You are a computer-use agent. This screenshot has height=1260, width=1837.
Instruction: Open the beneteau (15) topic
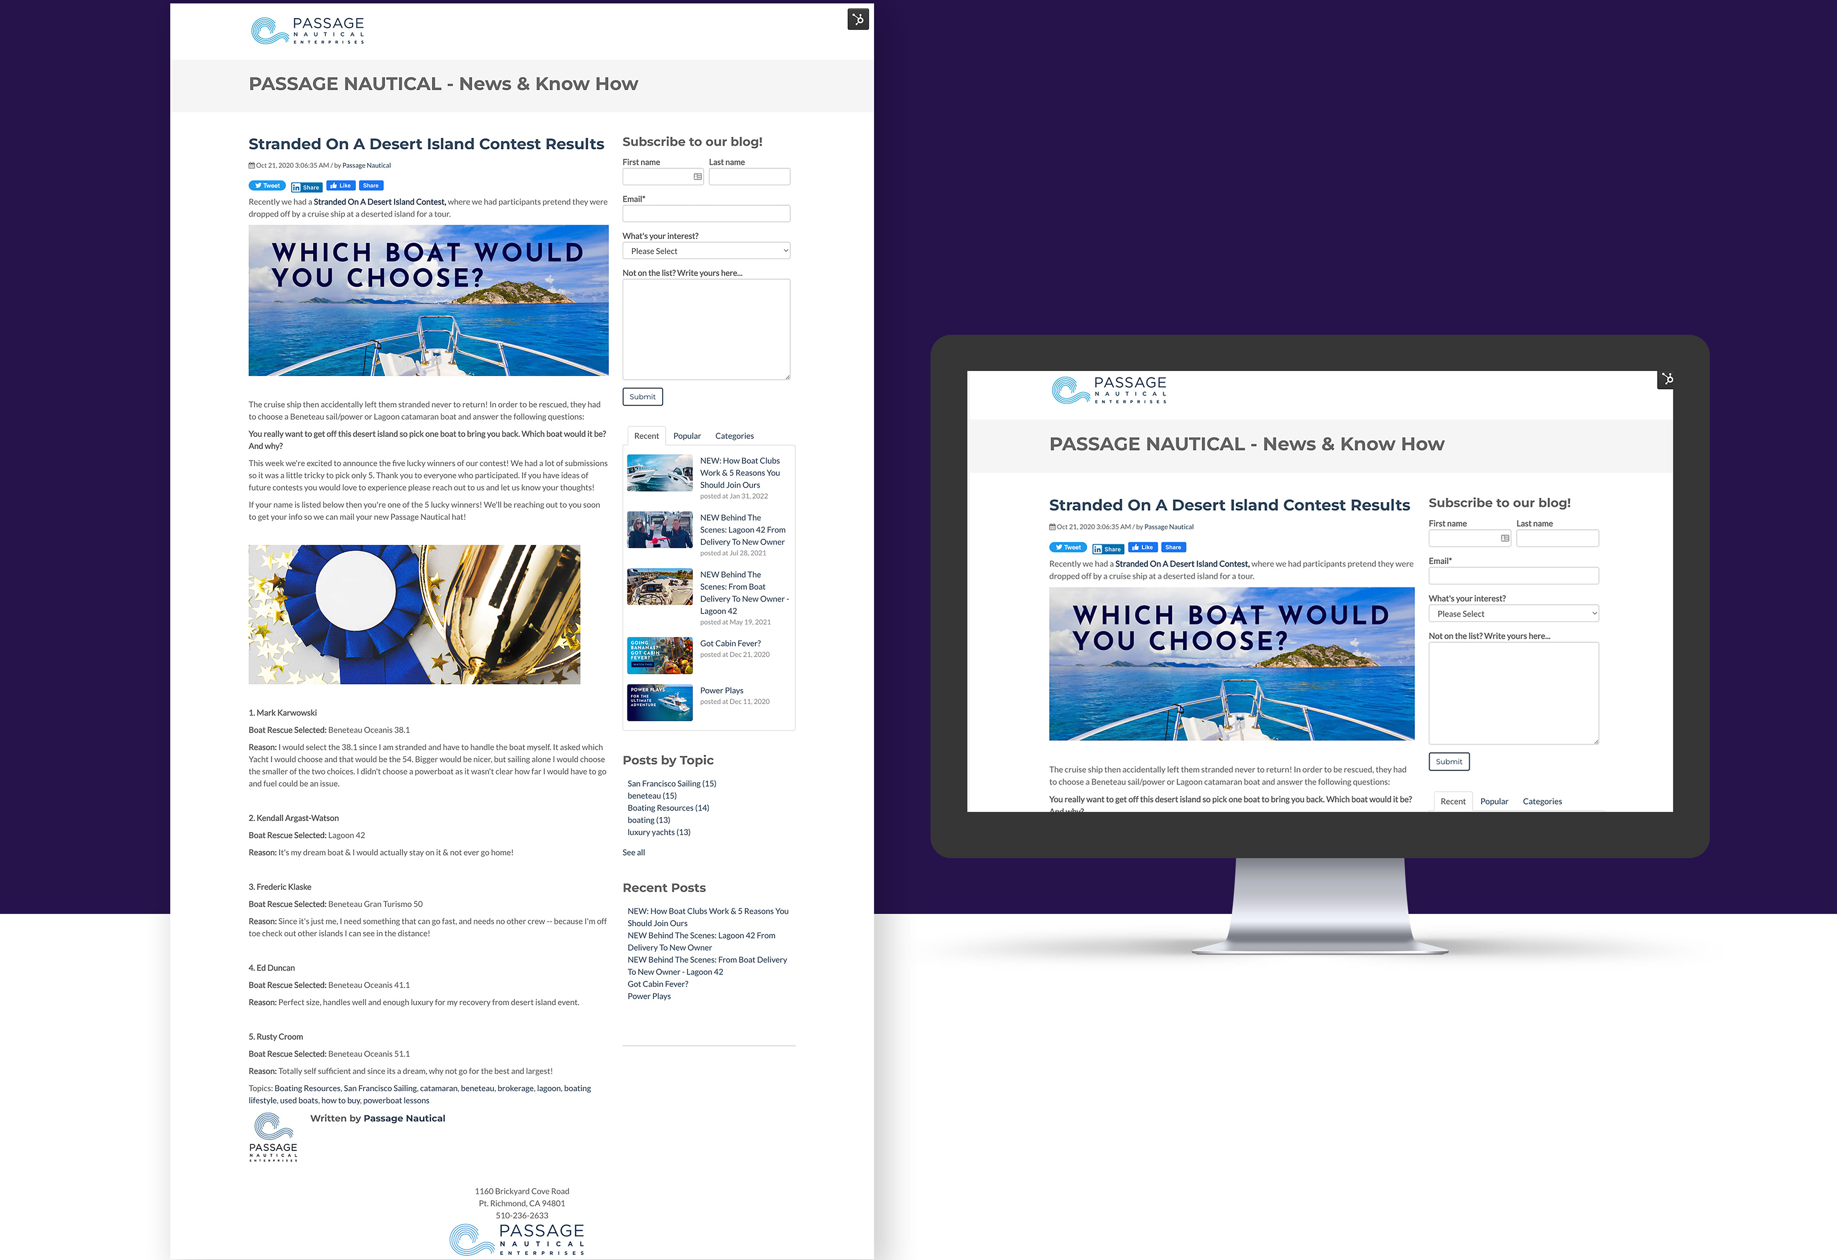pos(652,796)
